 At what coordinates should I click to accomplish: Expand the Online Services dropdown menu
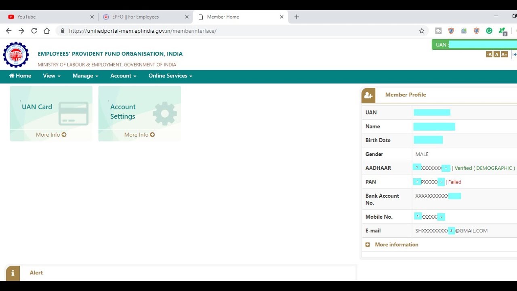click(170, 76)
